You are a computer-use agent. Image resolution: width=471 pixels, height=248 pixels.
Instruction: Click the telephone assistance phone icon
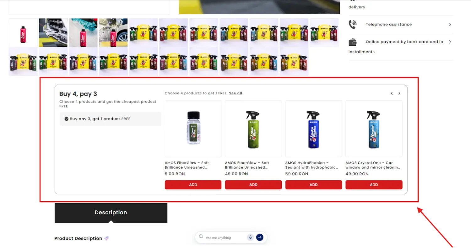(353, 24)
